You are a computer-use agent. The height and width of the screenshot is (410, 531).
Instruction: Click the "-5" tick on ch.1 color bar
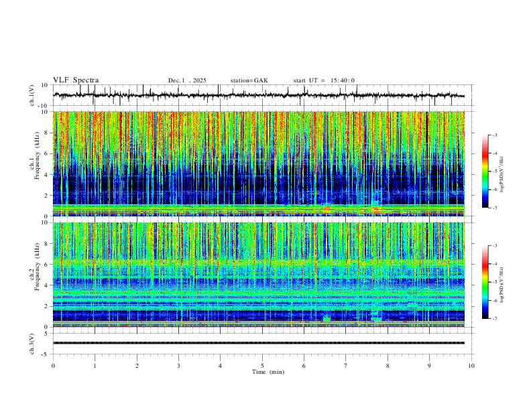(x=494, y=172)
